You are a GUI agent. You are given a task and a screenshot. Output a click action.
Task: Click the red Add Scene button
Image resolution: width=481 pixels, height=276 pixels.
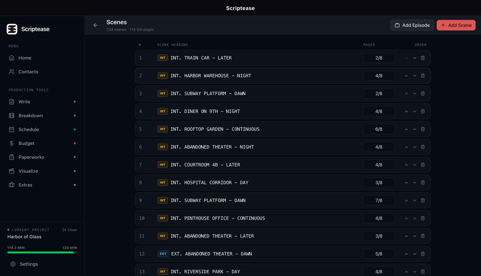tap(456, 25)
